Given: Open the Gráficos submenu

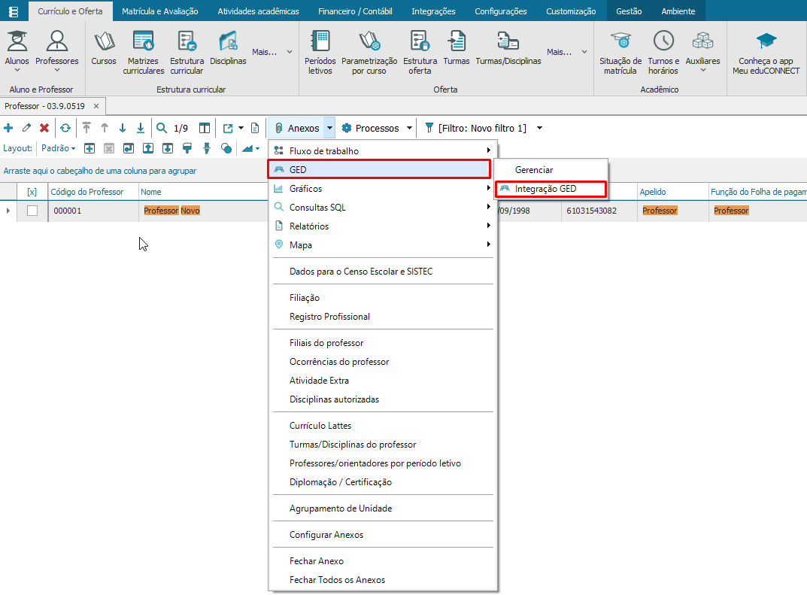Looking at the screenshot, I should pyautogui.click(x=381, y=188).
